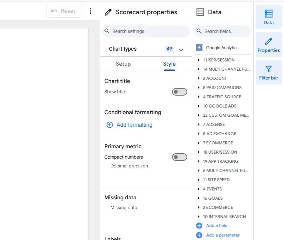Click the Search settings input field
This screenshot has width=284, height=240.
coord(146,31)
